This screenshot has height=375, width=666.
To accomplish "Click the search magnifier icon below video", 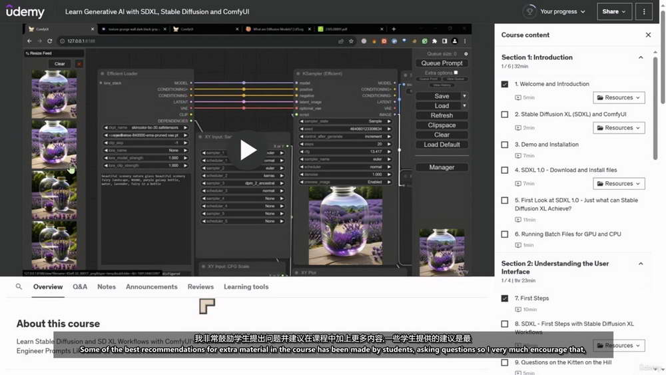I will click(19, 286).
